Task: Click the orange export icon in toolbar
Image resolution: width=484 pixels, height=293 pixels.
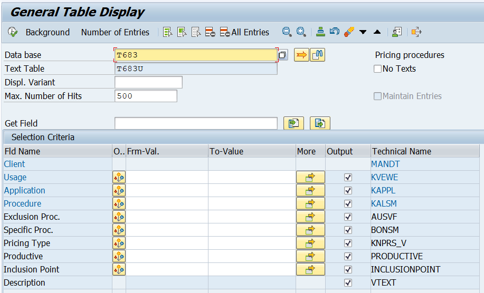Action: coord(416,32)
